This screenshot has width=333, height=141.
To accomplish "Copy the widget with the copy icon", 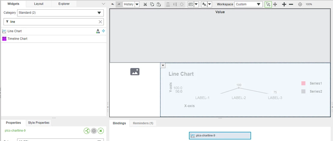I will tap(152, 4).
